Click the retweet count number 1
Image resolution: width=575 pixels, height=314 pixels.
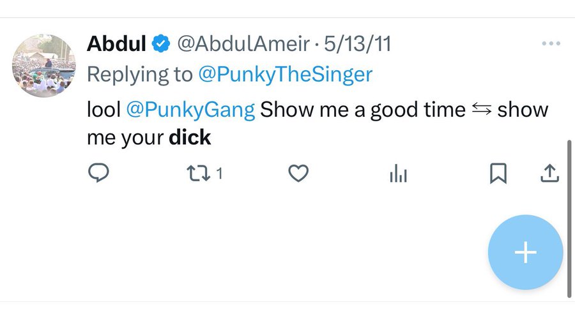click(219, 173)
